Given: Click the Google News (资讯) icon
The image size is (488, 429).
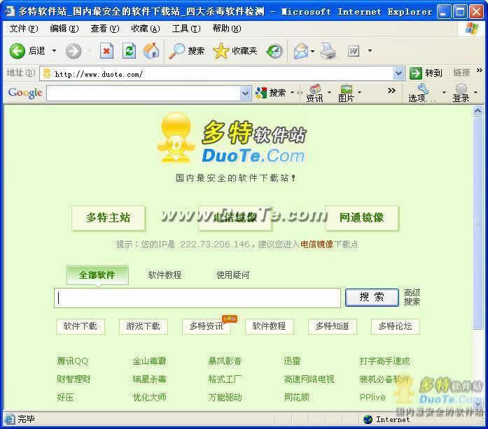Looking at the screenshot, I should click(x=314, y=89).
